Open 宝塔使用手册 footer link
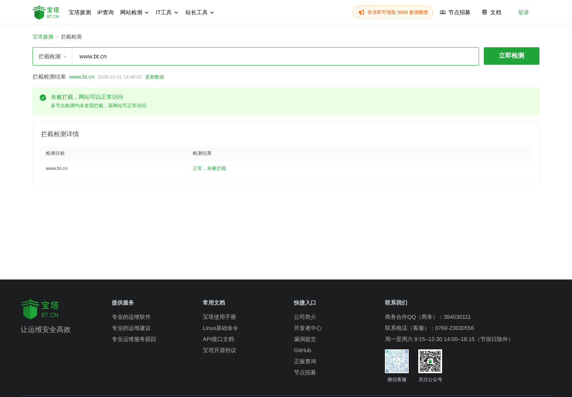 tap(219, 317)
